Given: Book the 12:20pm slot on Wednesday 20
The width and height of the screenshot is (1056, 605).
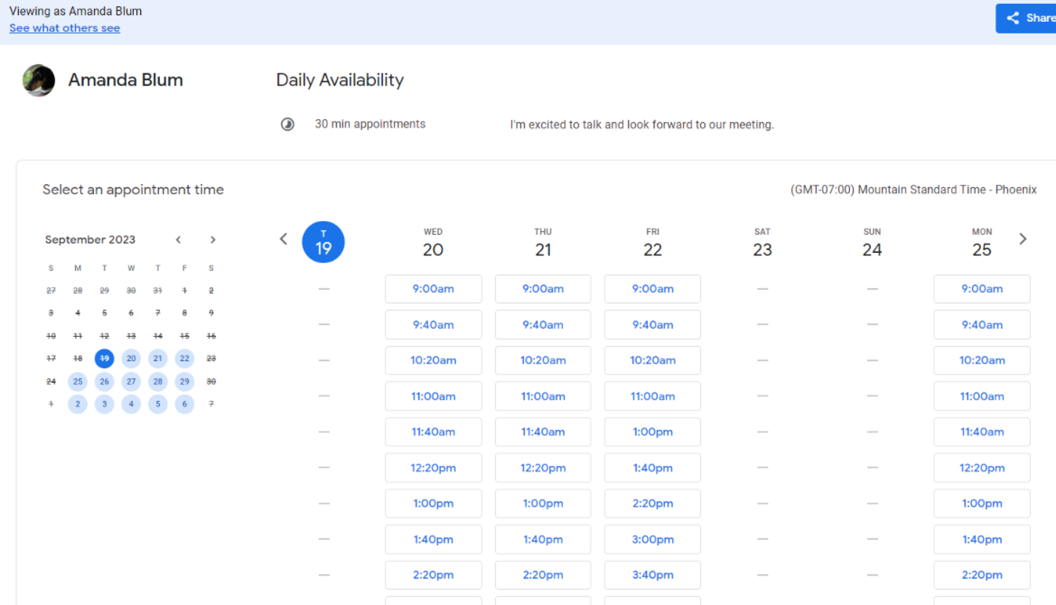Looking at the screenshot, I should point(433,468).
